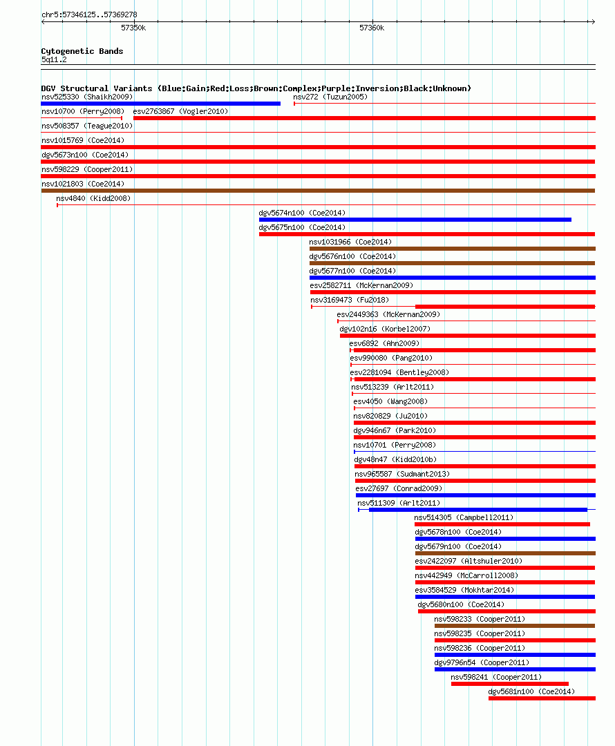615x746 pixels.
Task: Select the blue nsv525330 gain bar
Action: (x=160, y=104)
